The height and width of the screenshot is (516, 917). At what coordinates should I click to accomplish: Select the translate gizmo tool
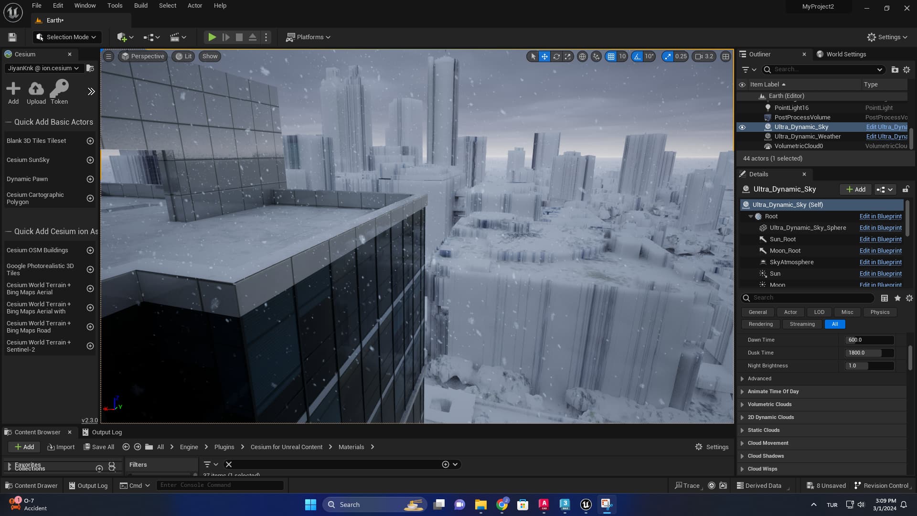[544, 56]
